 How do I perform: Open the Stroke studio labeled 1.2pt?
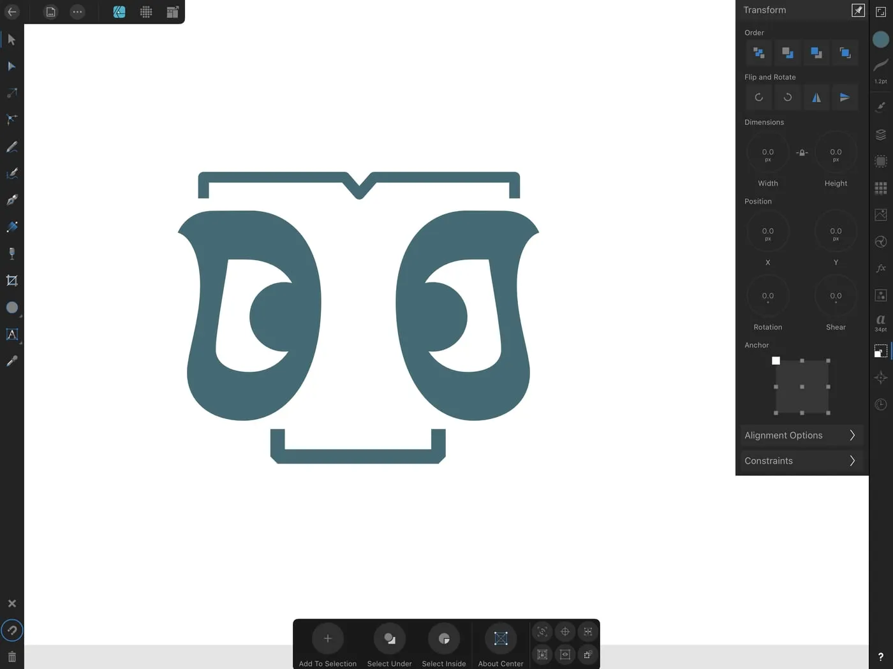pos(881,69)
